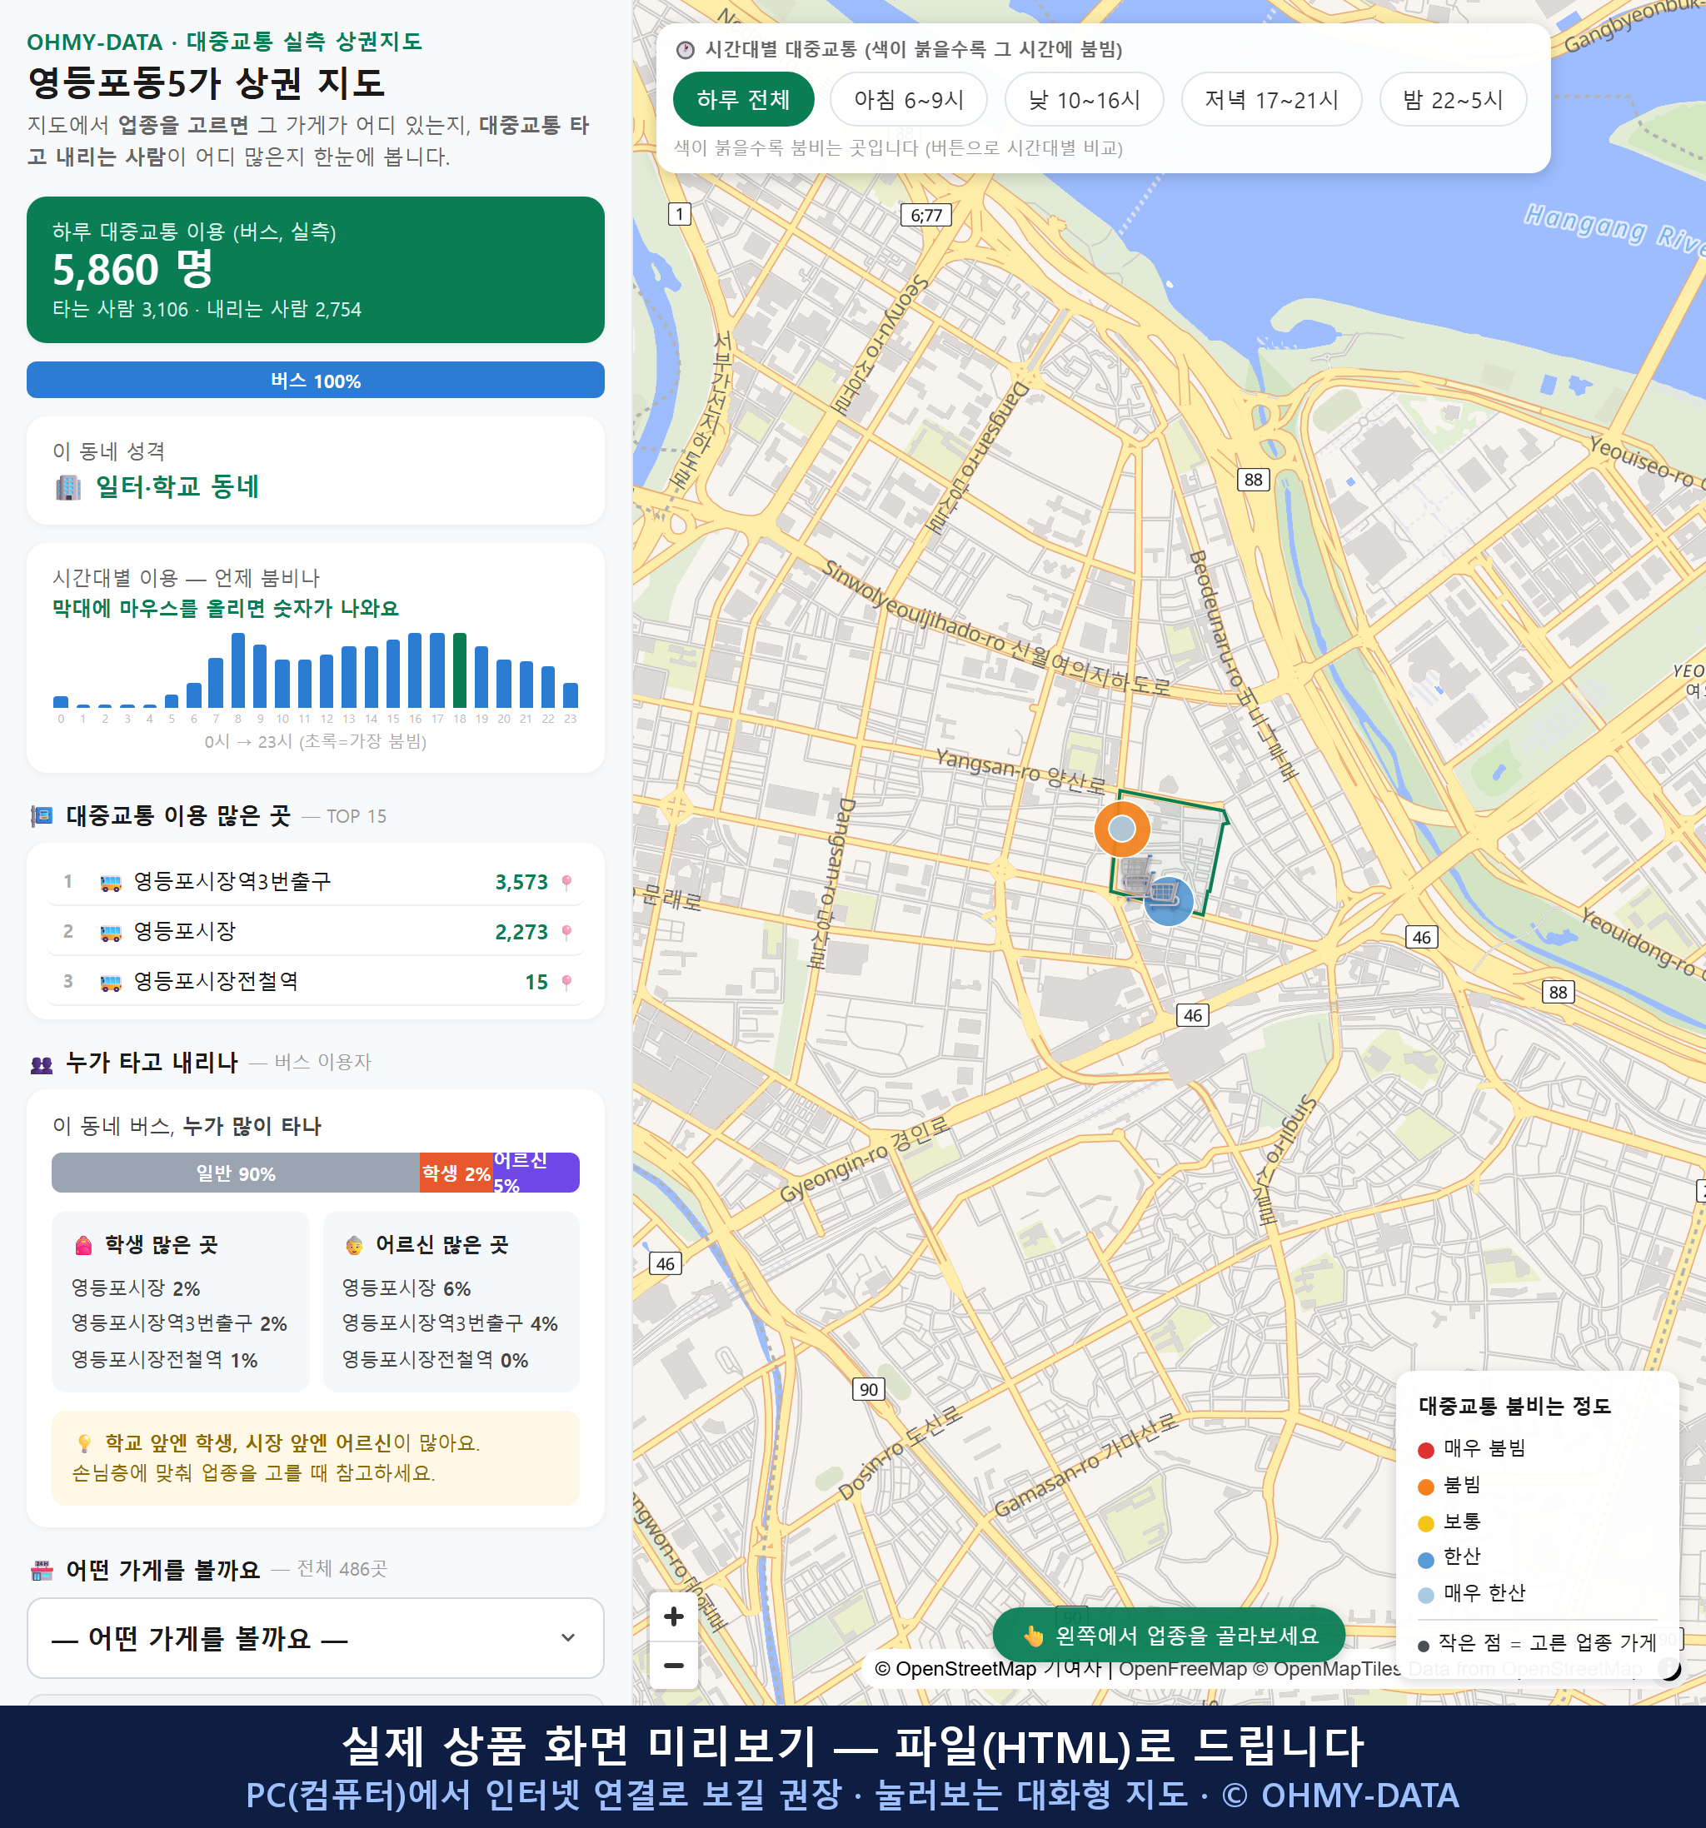Click the blue shopping cart marker on map
The image size is (1706, 1828).
point(1168,900)
